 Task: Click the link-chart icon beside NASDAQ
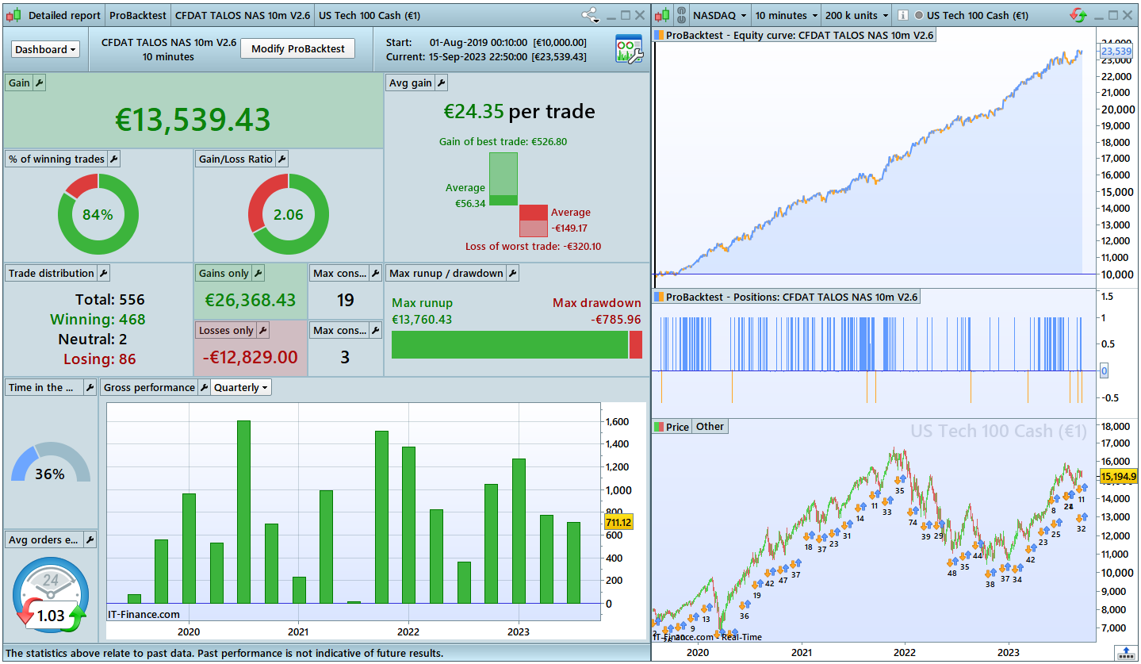tap(680, 15)
